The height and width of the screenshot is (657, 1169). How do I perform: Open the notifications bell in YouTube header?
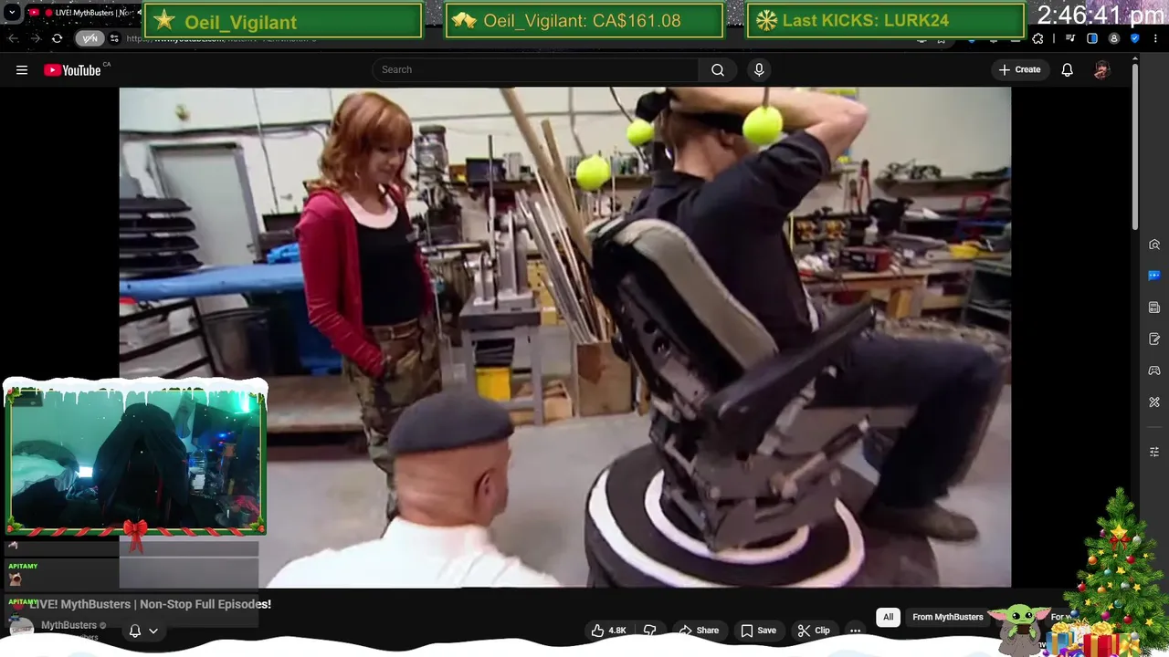pyautogui.click(x=1067, y=70)
